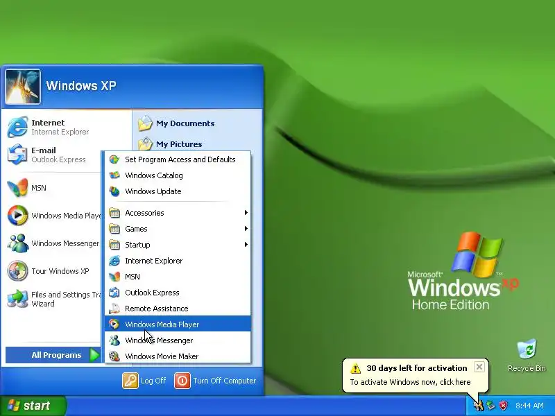Click the activation keys tray icon
The height and width of the screenshot is (416, 555).
coord(479,406)
